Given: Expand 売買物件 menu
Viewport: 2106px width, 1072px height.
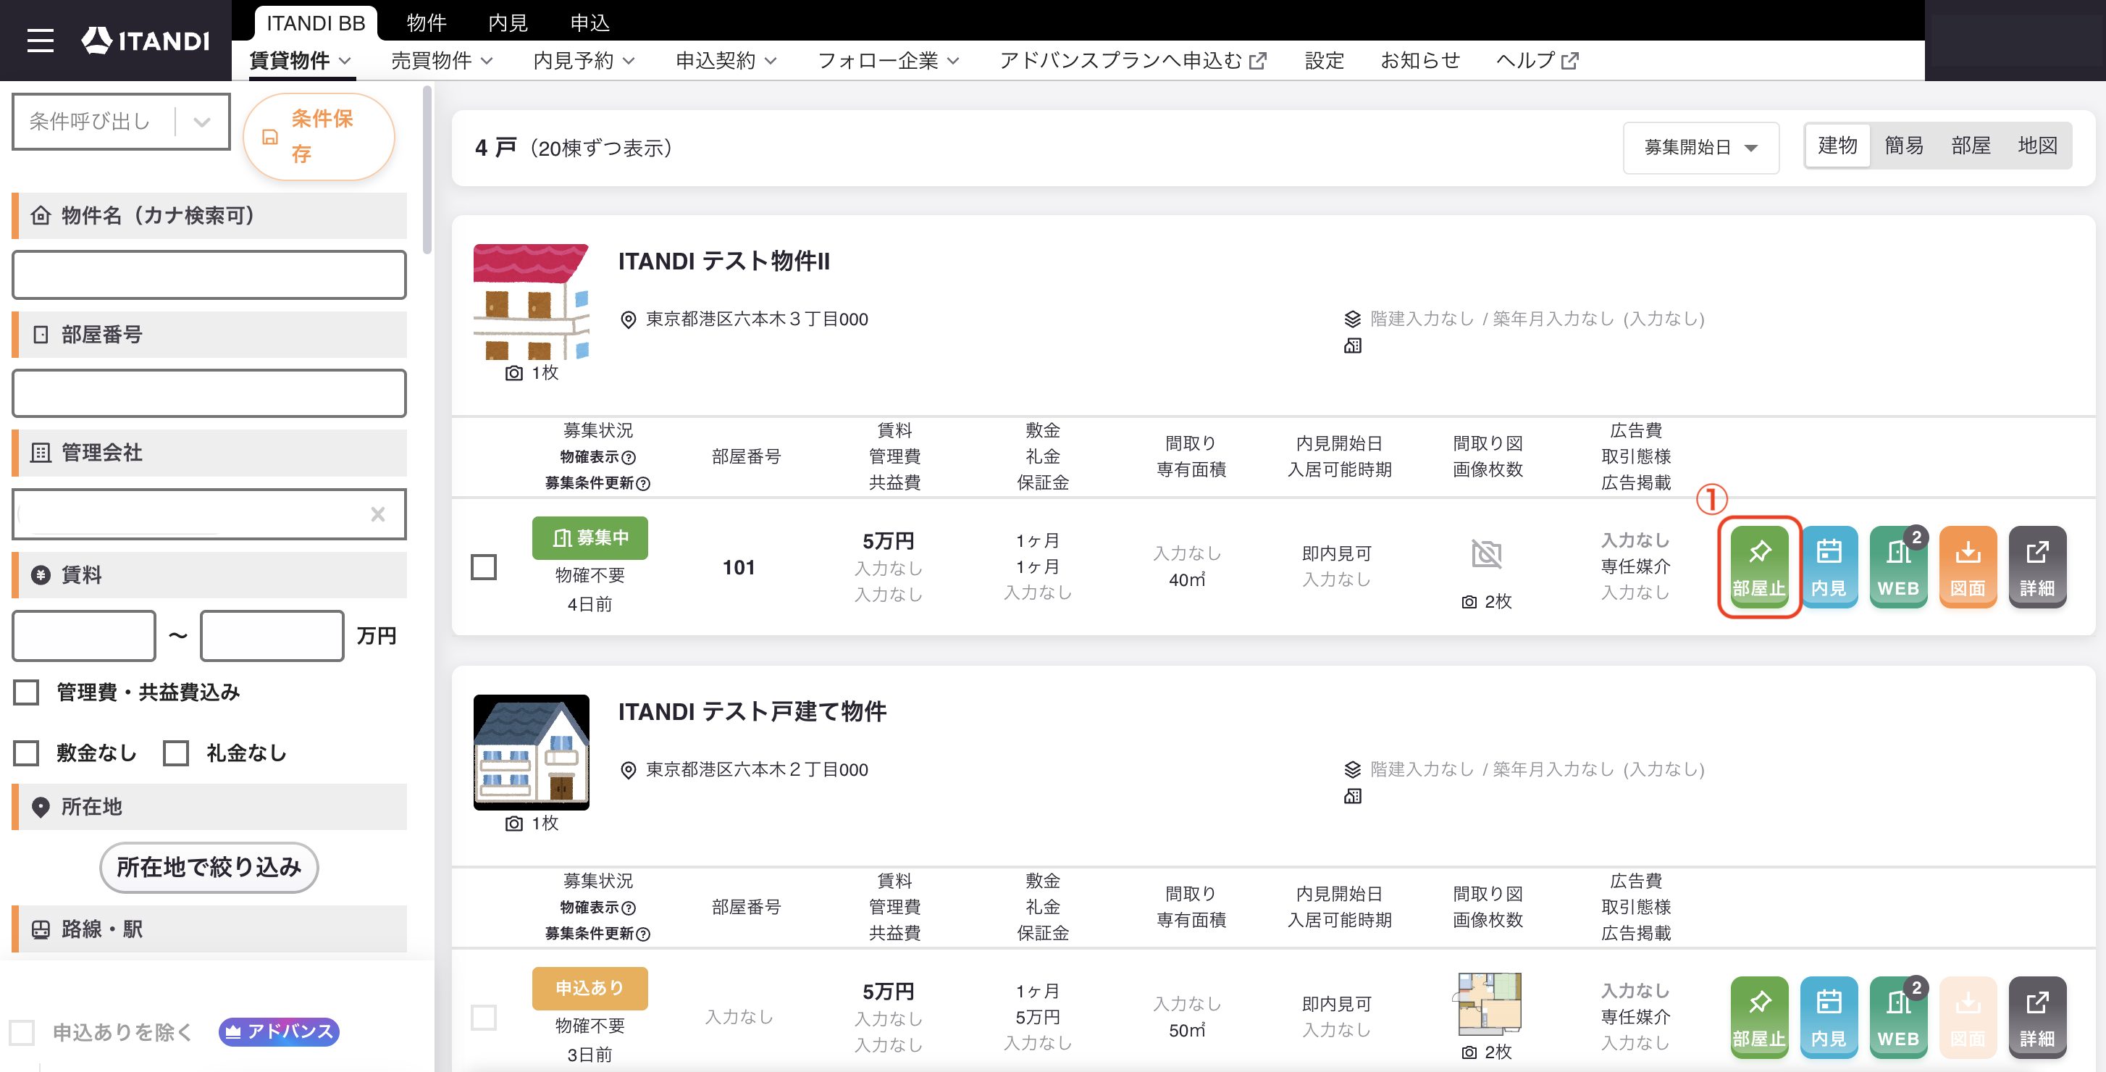Looking at the screenshot, I should click(x=442, y=61).
